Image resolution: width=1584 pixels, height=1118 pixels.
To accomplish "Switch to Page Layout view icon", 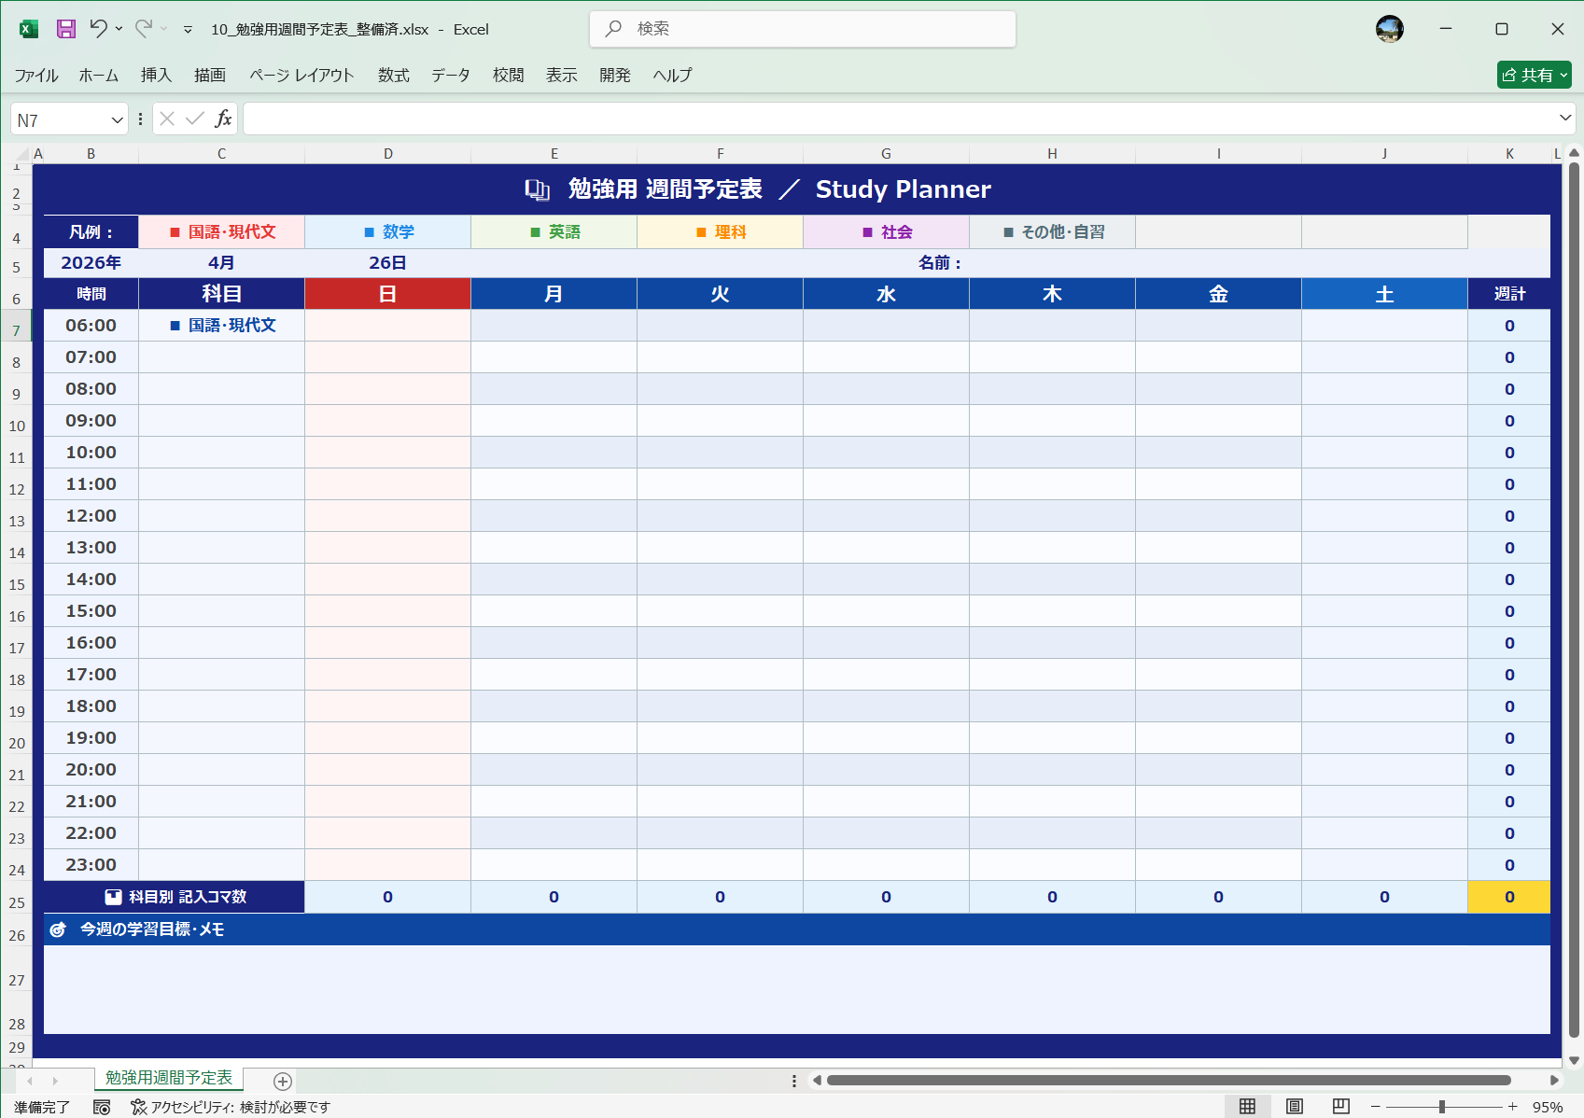I will coord(1294,1106).
